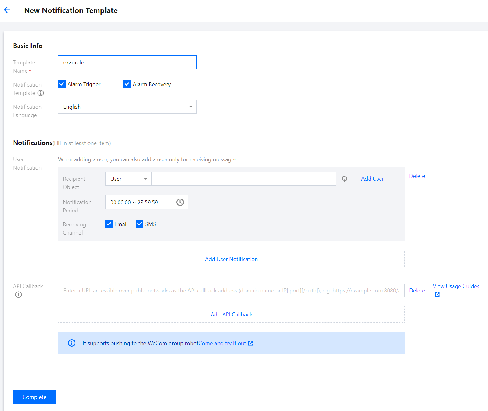Disable the Email receiving channel

109,224
